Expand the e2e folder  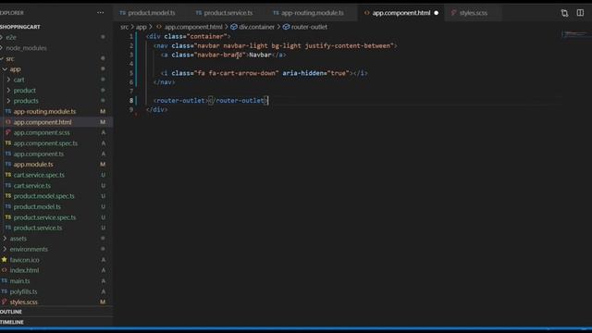click(x=11, y=37)
